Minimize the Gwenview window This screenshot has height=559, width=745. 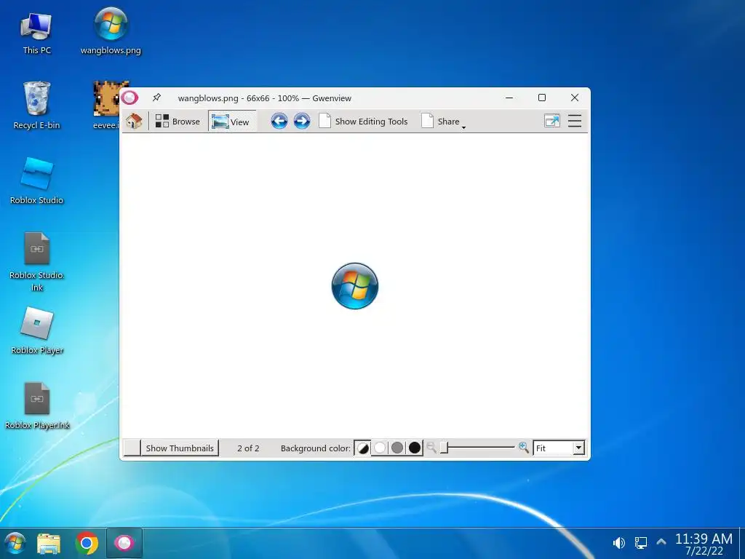[509, 98]
